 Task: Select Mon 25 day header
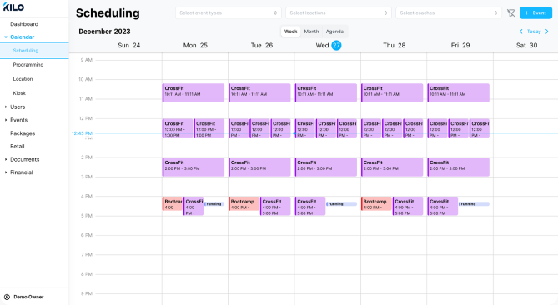point(195,46)
